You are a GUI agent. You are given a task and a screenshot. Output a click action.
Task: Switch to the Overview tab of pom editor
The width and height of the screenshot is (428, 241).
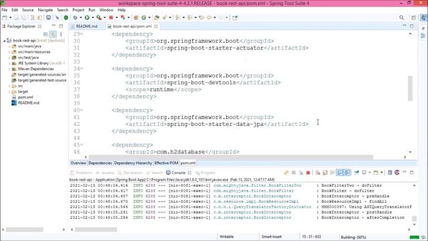[x=78, y=163]
